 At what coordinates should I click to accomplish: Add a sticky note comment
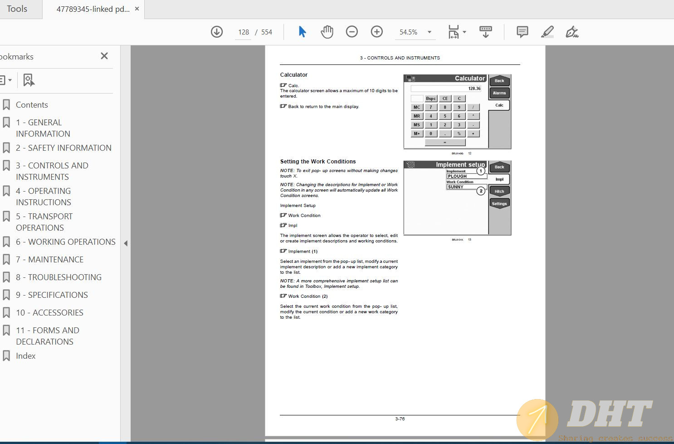pyautogui.click(x=522, y=32)
